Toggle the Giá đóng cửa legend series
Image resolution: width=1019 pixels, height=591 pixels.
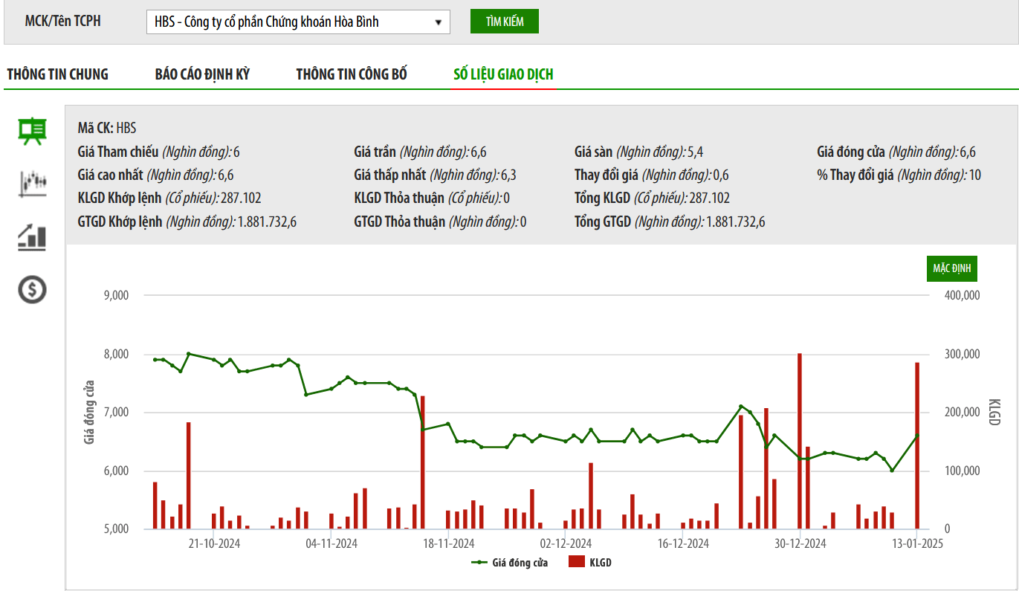pos(510,563)
